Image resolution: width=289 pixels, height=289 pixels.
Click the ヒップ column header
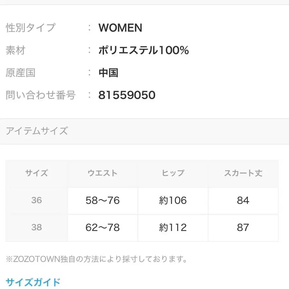coord(173,173)
